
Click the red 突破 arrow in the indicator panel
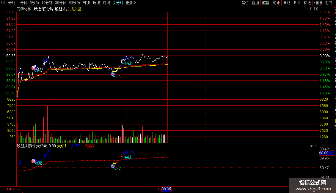(122, 157)
